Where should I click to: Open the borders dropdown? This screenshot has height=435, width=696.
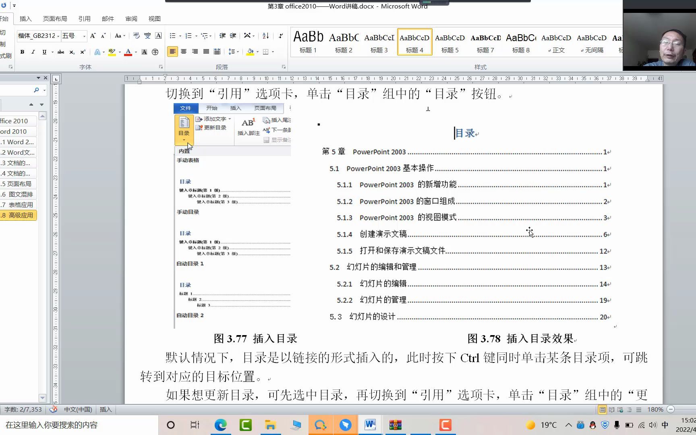click(273, 52)
